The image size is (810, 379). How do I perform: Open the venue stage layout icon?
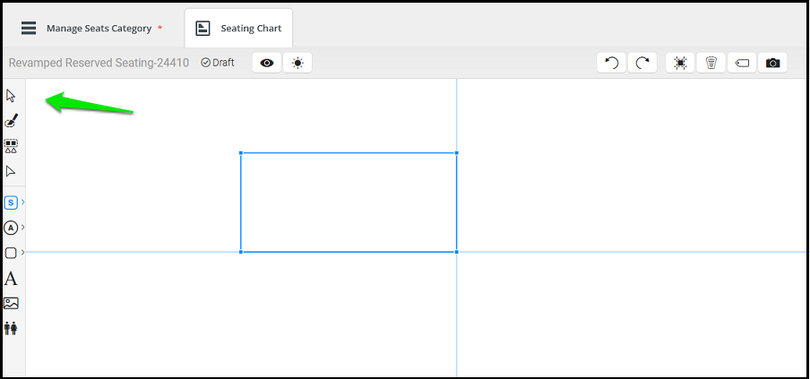point(711,63)
